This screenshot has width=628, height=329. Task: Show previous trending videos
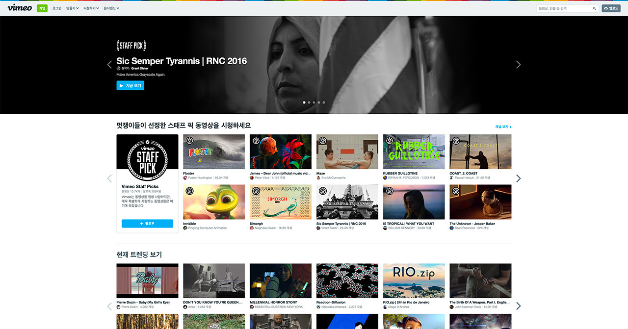109,306
